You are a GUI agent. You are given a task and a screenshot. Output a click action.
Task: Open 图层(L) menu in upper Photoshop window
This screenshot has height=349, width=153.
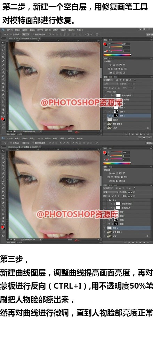32,30
